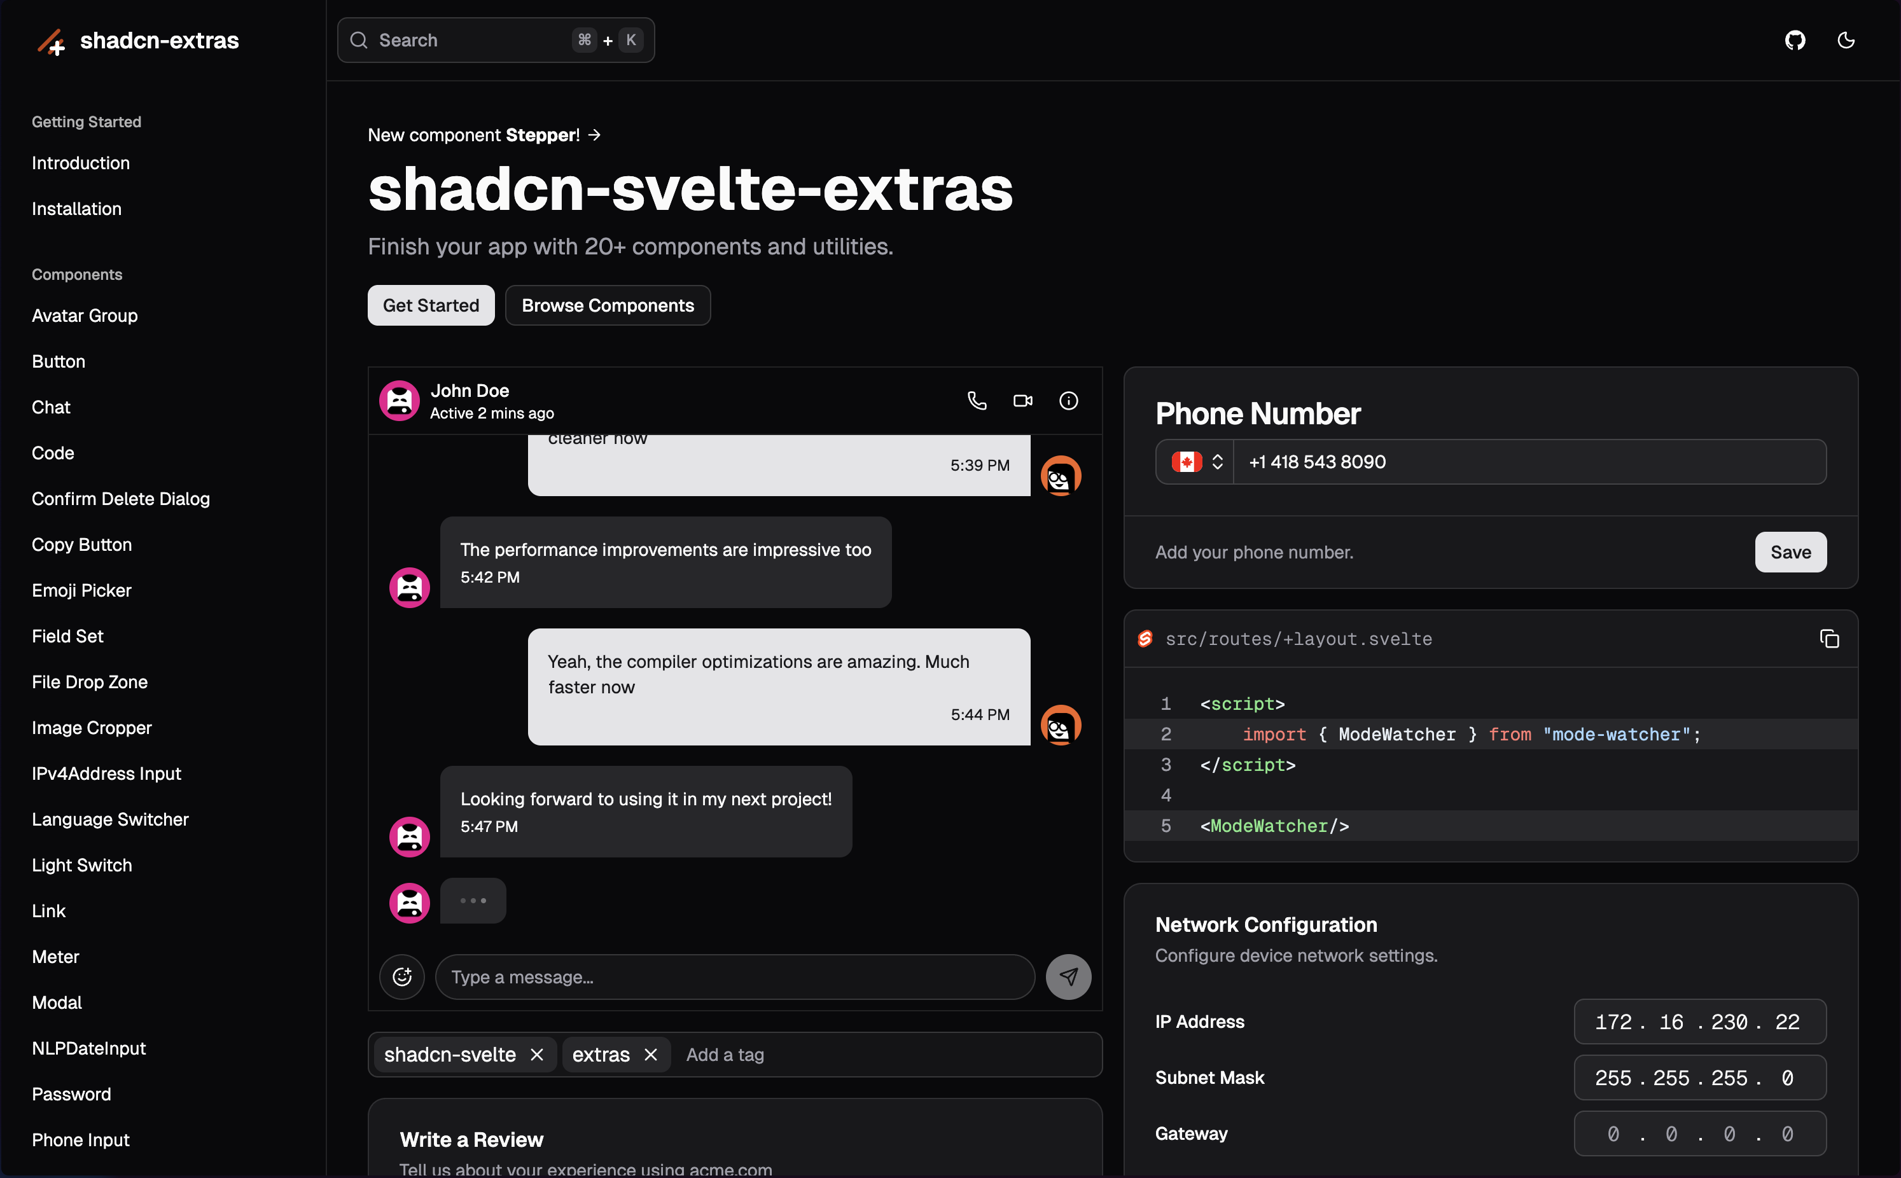Open the emoji picker in chat
Image resolution: width=1901 pixels, height=1178 pixels.
click(402, 976)
